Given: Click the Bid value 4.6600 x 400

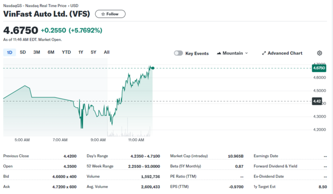Looking at the screenshot, I should 64,177.
